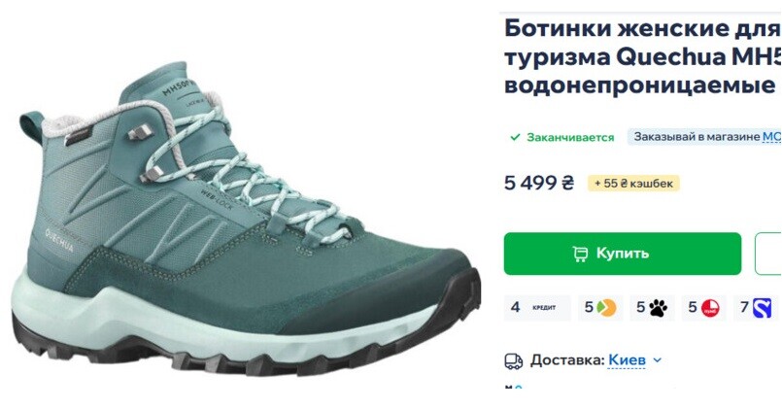Choose the monobank paw installment option
782x409 pixels.
(x=653, y=307)
